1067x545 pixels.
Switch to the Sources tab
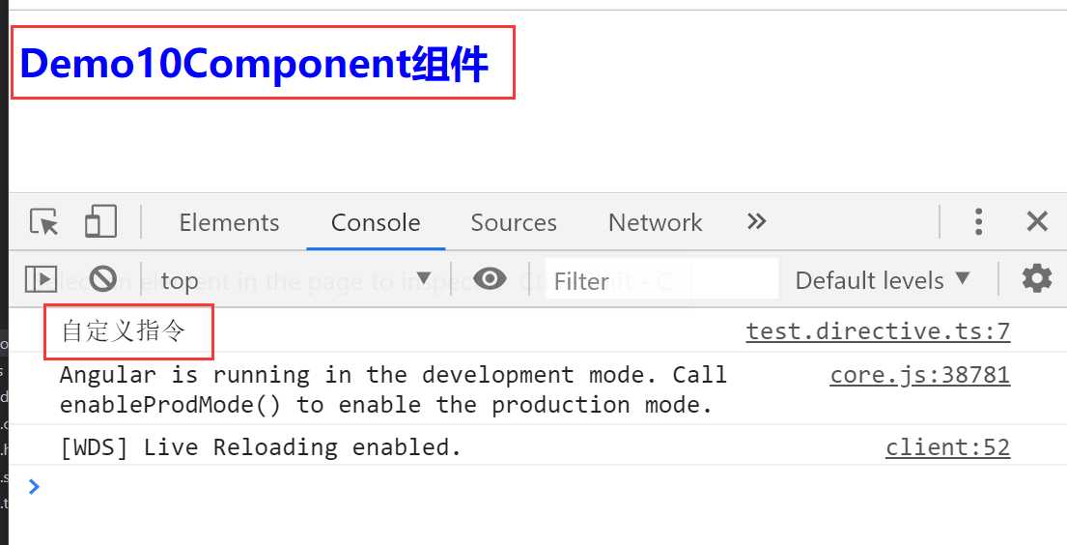click(x=514, y=222)
